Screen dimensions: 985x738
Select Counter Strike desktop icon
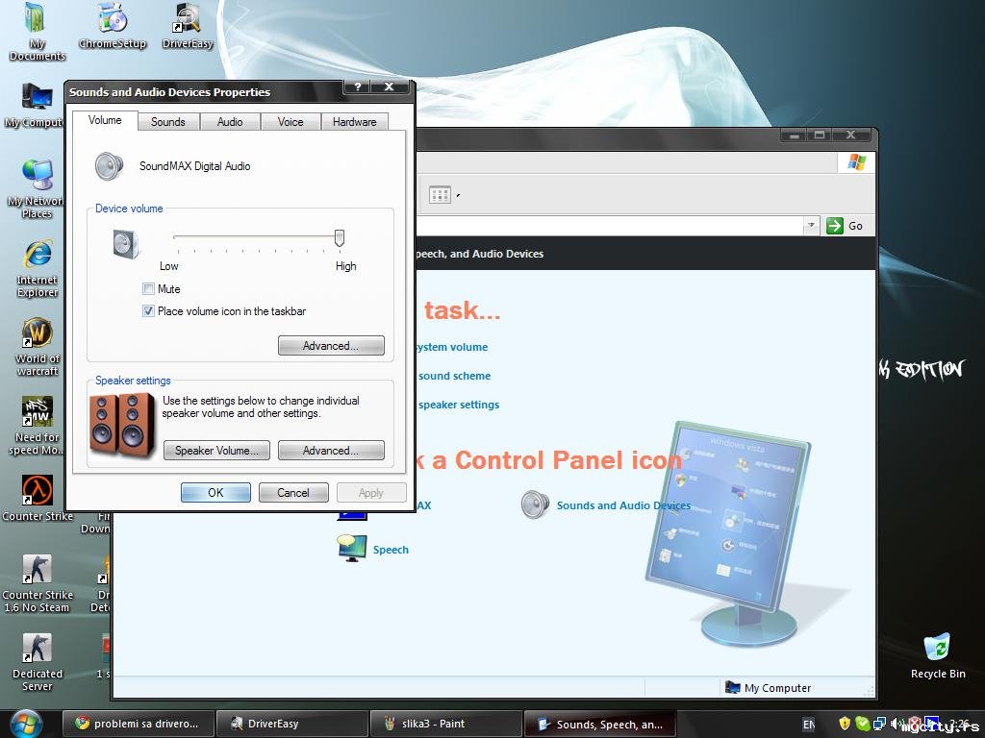click(38, 499)
